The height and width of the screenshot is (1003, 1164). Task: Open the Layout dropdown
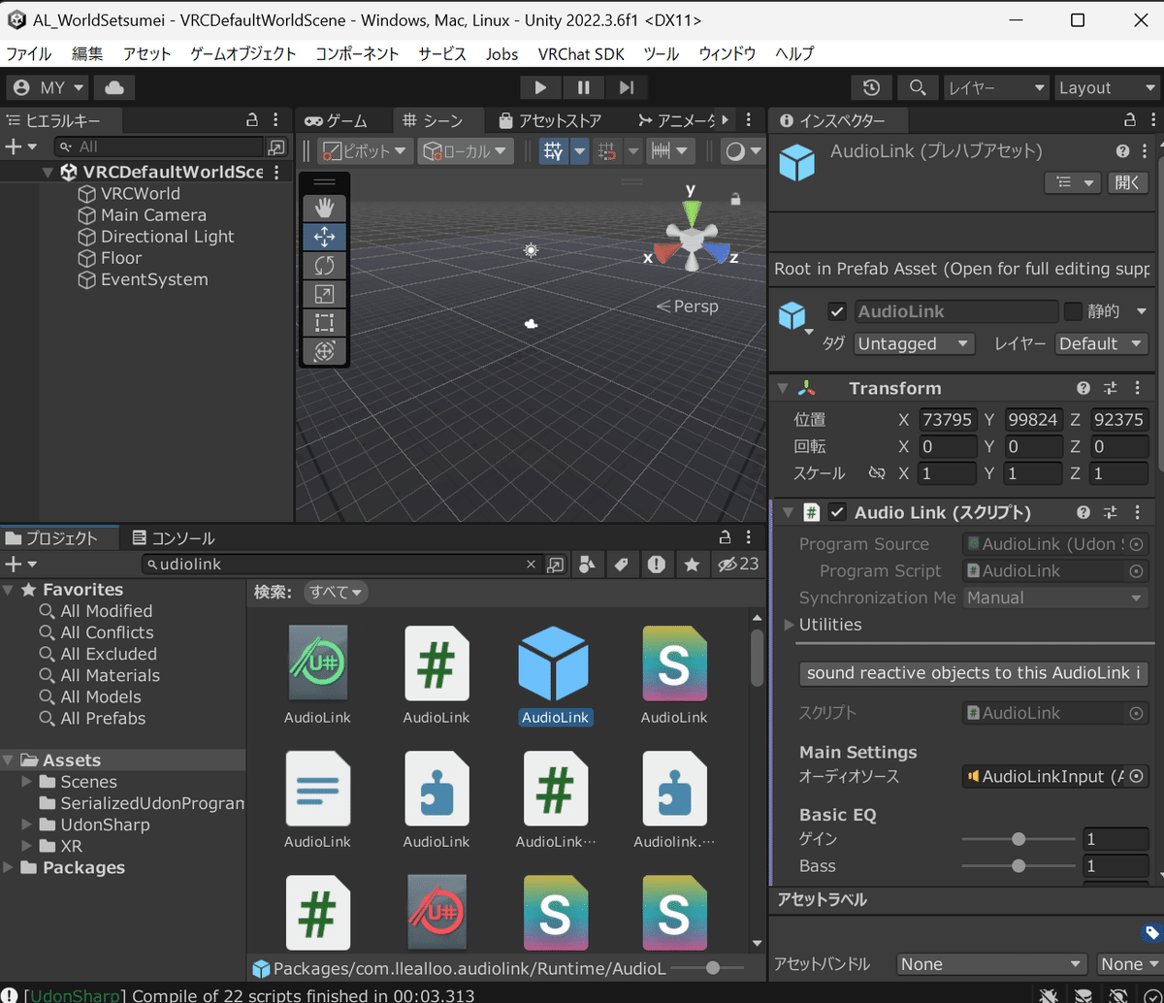pos(1106,87)
